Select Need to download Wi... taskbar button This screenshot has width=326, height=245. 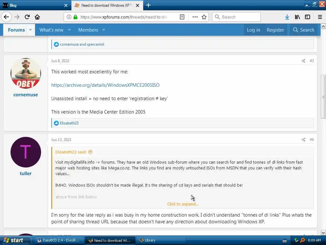point(110,240)
